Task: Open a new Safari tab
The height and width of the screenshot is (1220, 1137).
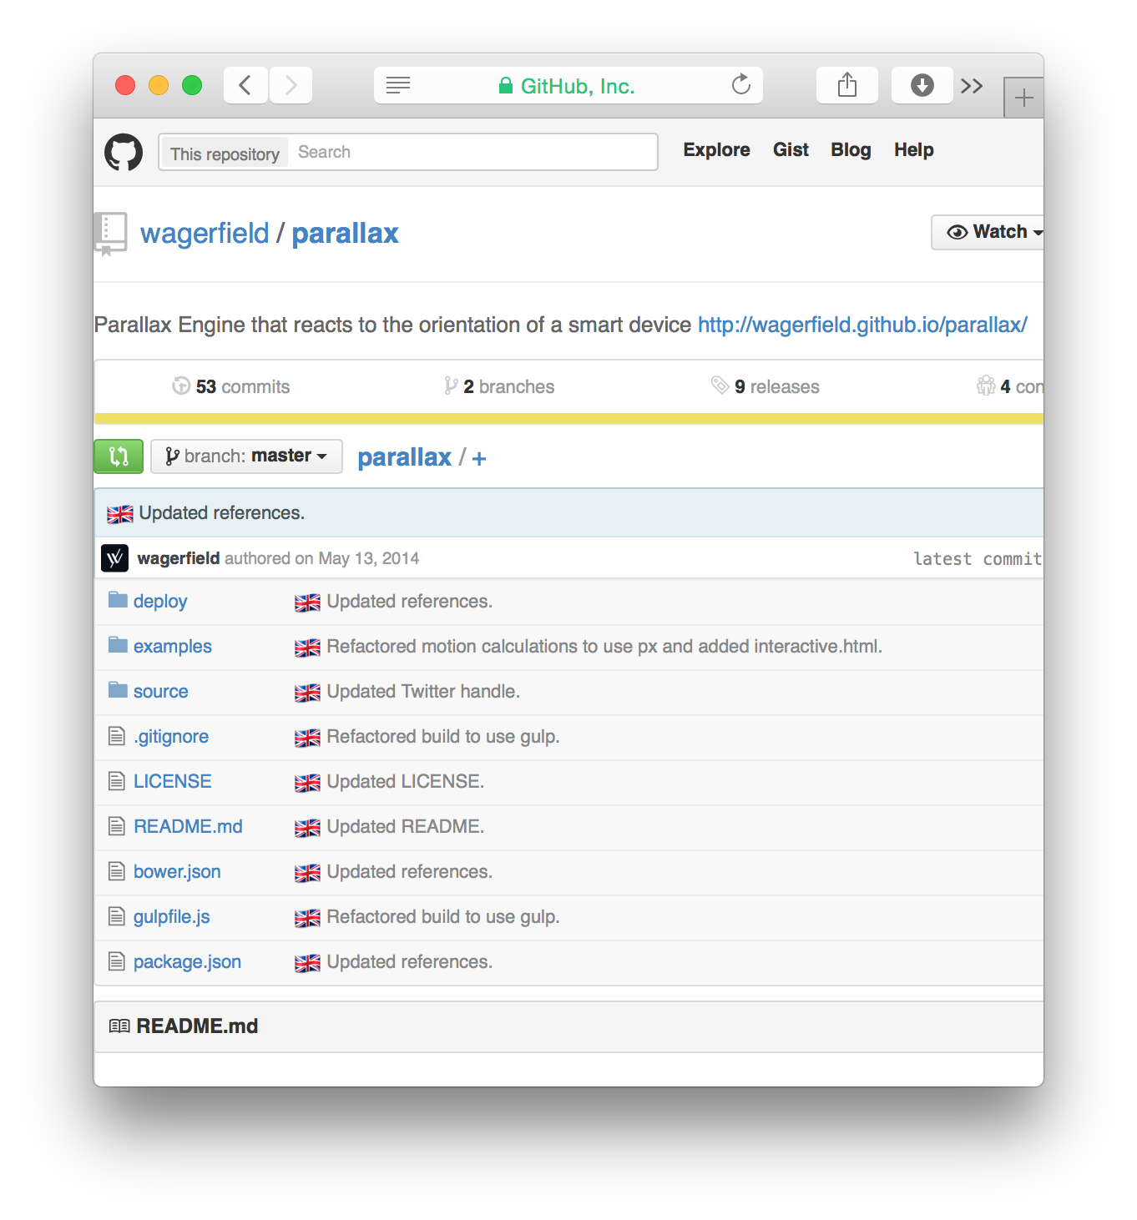Action: [1023, 98]
